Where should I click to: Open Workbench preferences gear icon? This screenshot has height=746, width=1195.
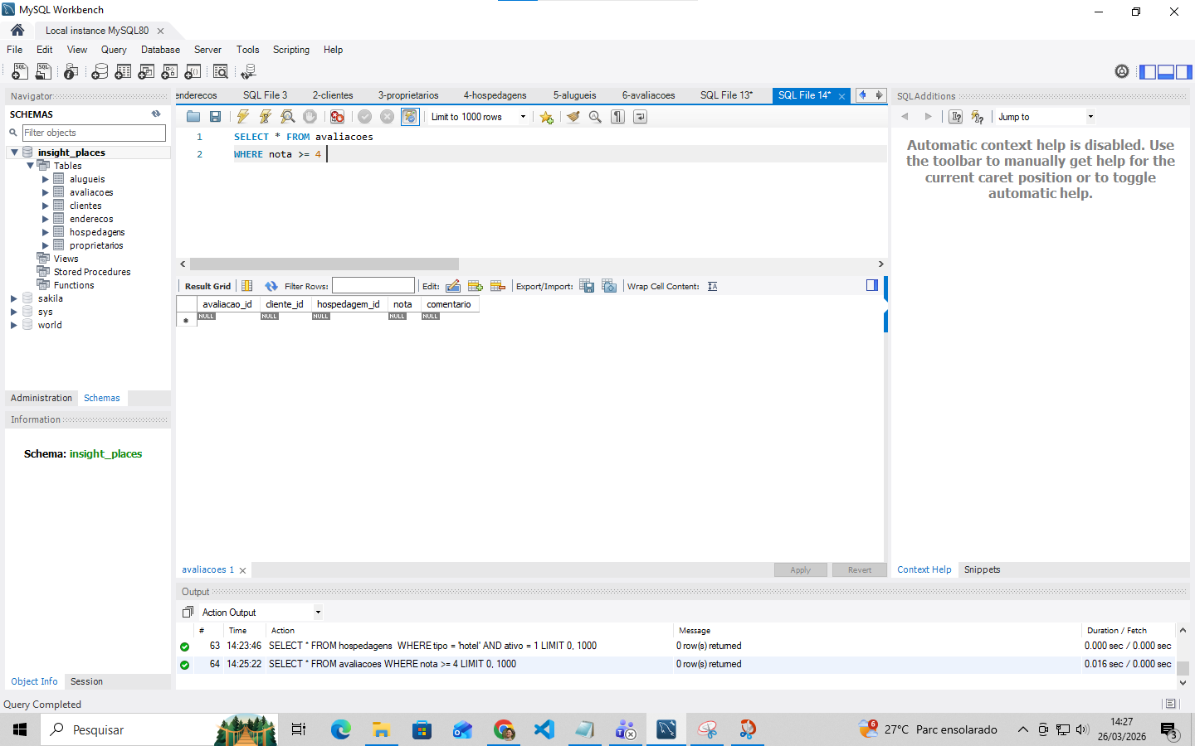(x=1122, y=72)
